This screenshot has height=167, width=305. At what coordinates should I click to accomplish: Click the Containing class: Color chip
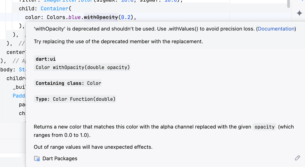tap(68, 83)
